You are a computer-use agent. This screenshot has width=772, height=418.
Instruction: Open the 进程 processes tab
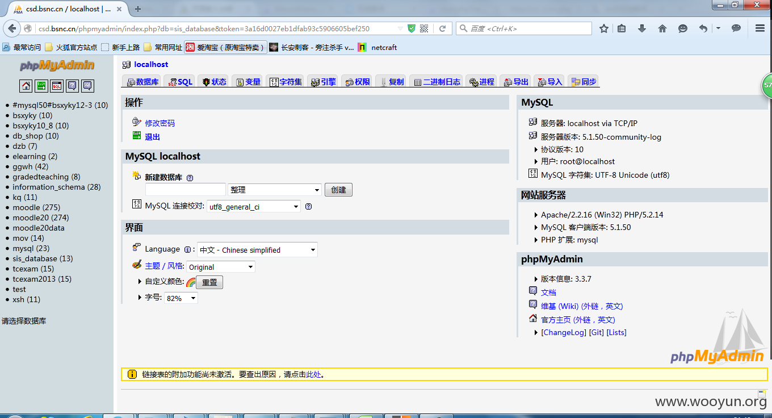(x=482, y=82)
